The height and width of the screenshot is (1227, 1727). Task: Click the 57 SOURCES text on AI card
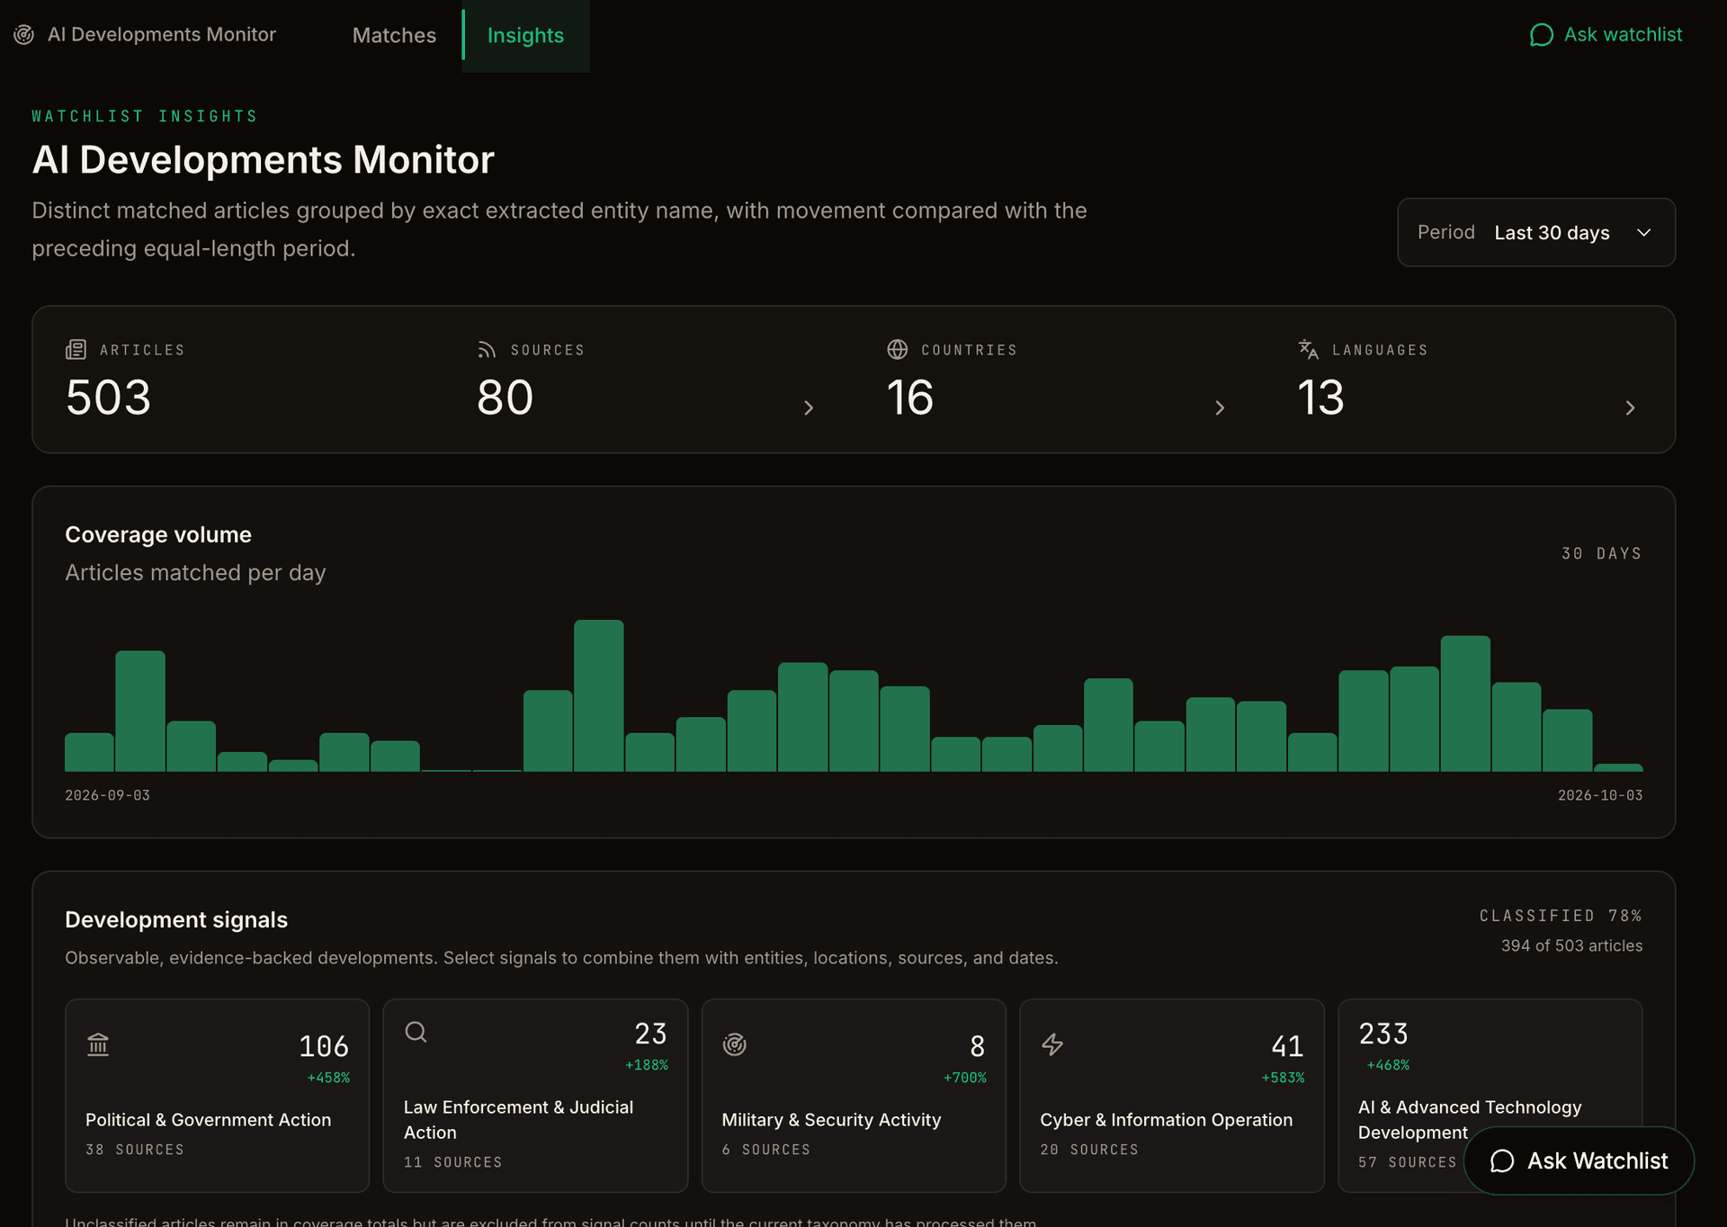click(1407, 1162)
